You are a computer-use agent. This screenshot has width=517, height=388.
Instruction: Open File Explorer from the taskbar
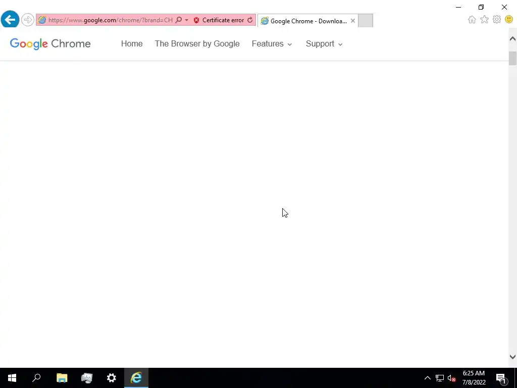point(62,378)
